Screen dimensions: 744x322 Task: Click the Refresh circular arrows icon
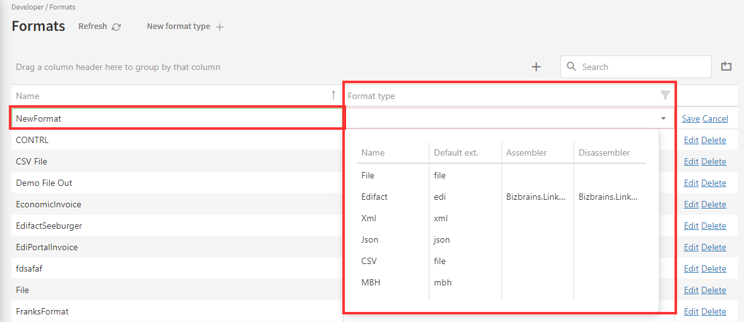point(116,27)
